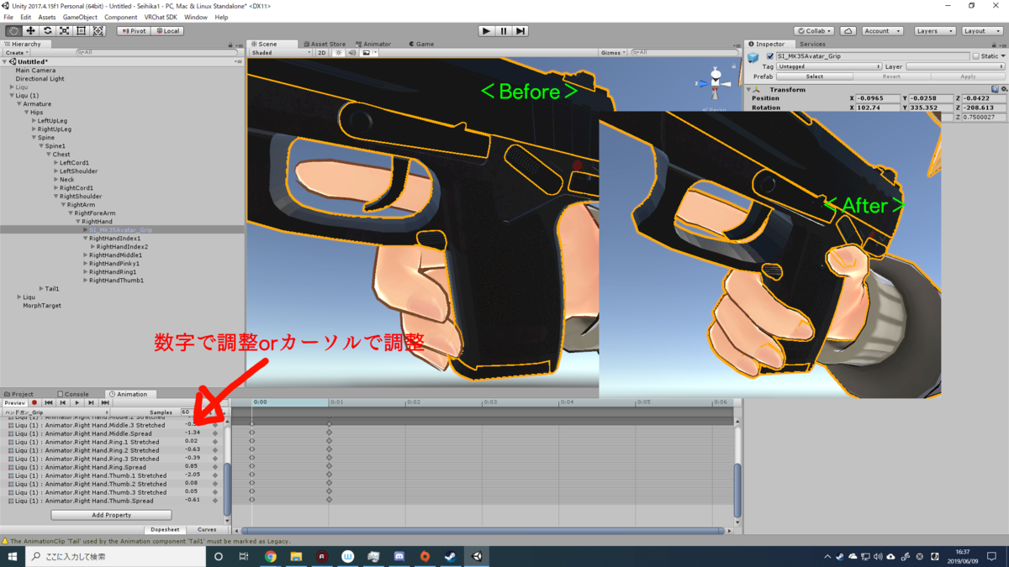Enable the Static checkbox
Image resolution: width=1009 pixels, height=567 pixels.
[x=976, y=56]
